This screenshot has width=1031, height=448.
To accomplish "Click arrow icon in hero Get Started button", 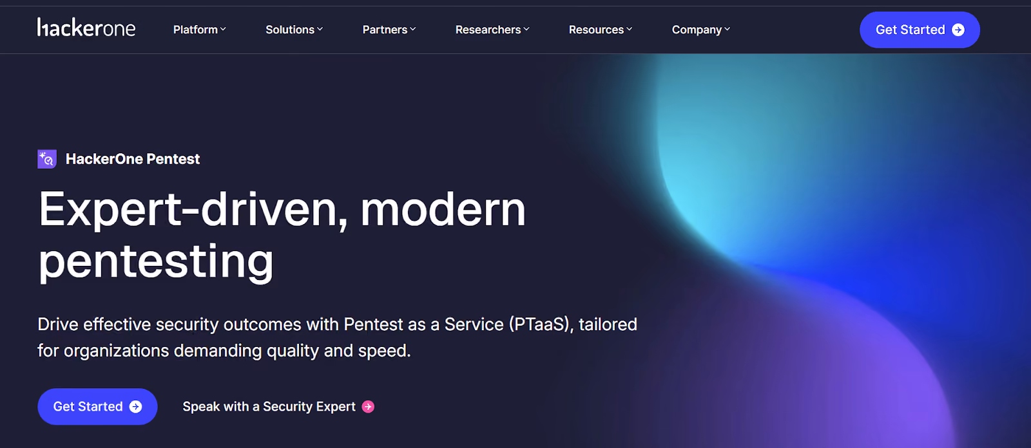I will tap(135, 407).
